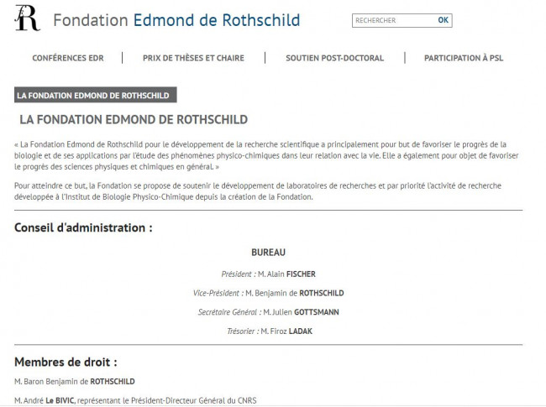Click the Membres de droit heading
The height and width of the screenshot is (407, 546).
(66, 363)
